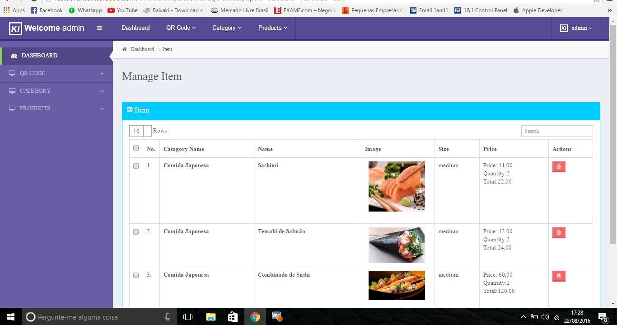Open the action center notification icon
Image resolution: width=617 pixels, height=325 pixels.
[603, 317]
